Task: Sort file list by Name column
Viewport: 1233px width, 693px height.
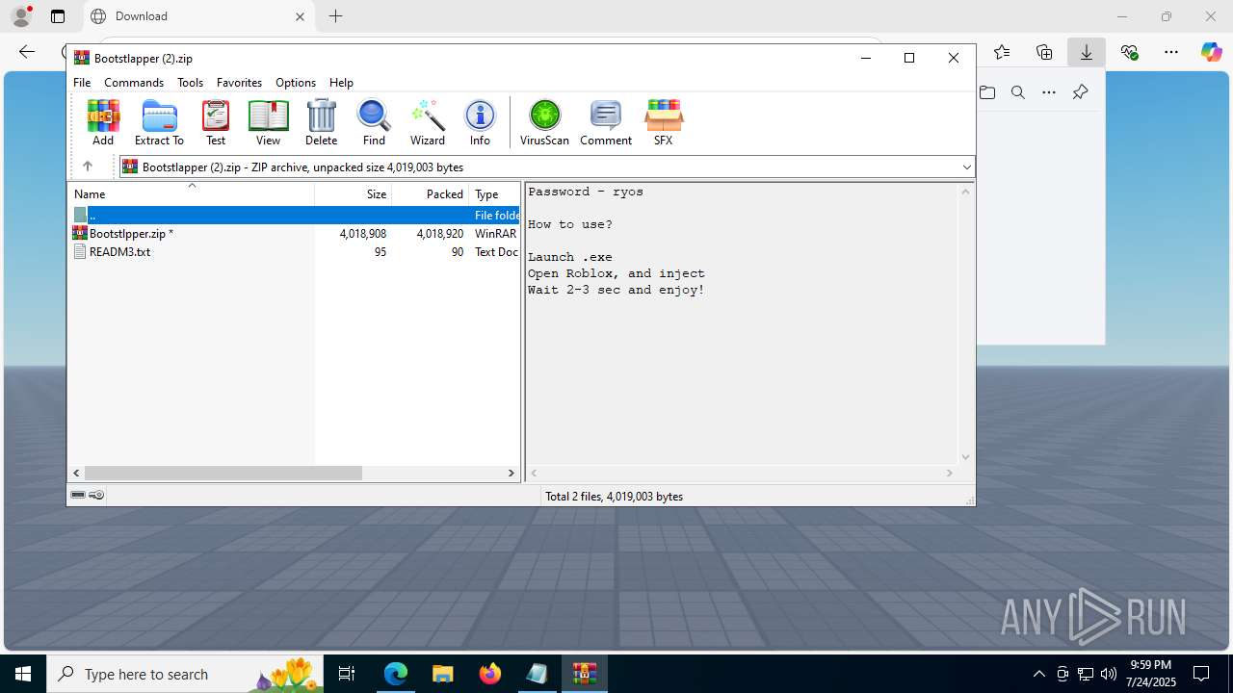Action: pos(191,194)
